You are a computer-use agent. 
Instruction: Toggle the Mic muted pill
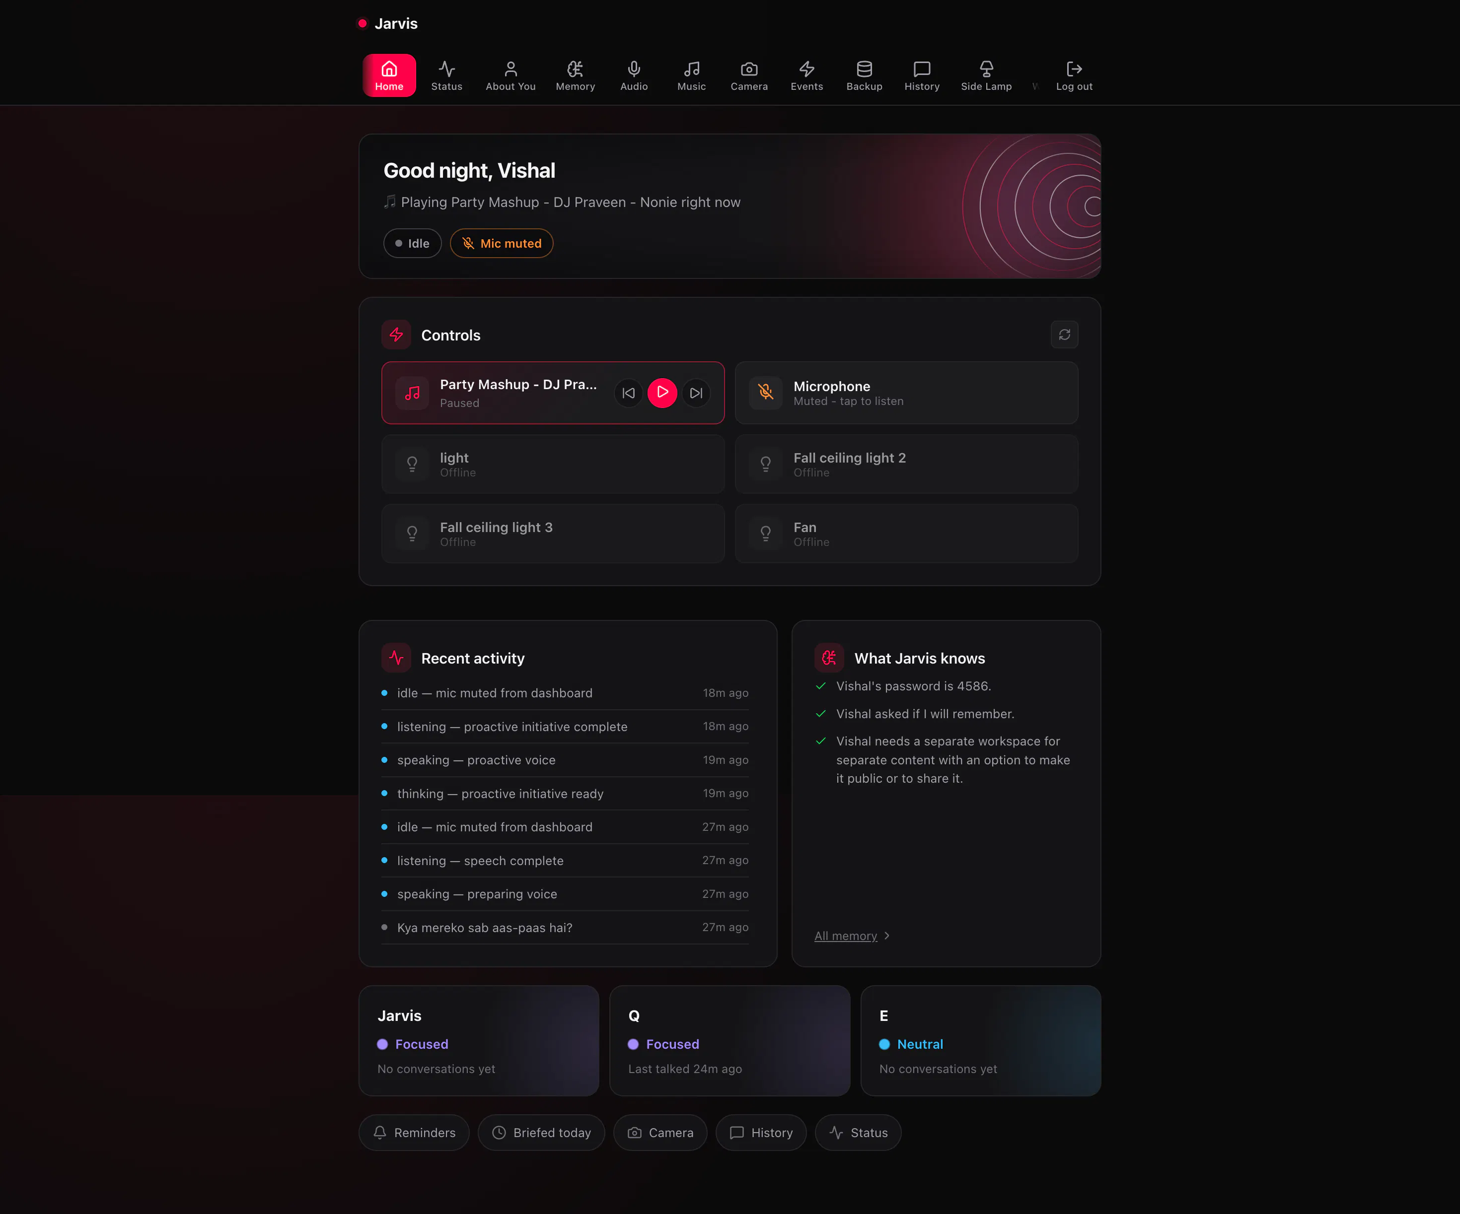point(501,243)
